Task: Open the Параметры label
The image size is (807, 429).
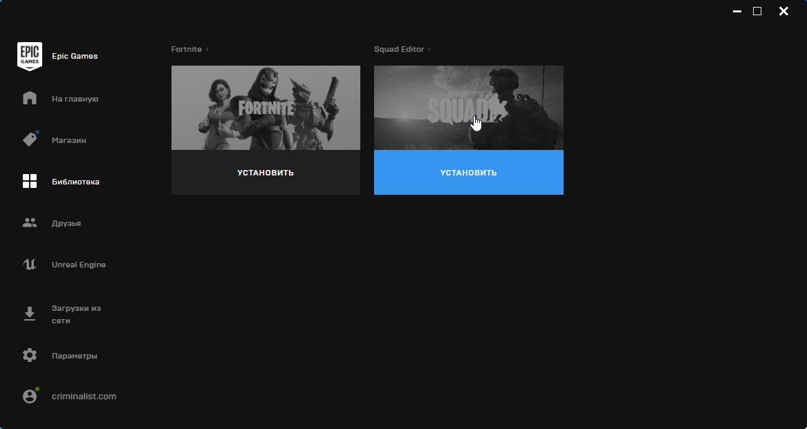Action: pos(74,356)
